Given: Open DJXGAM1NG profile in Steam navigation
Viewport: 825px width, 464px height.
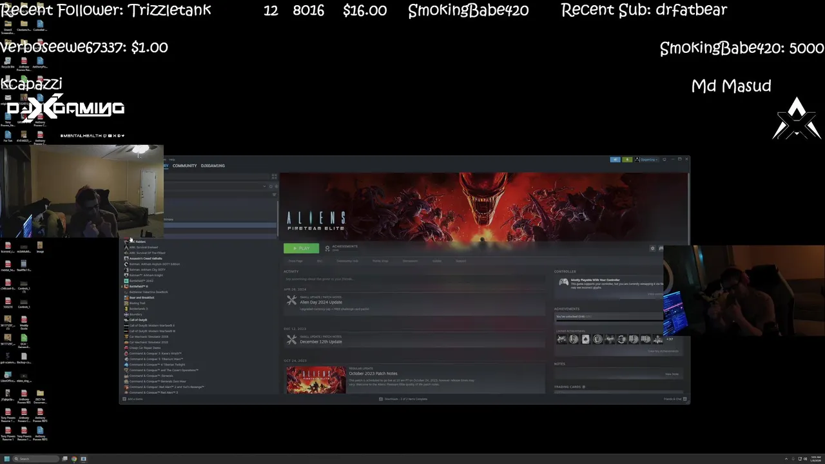Looking at the screenshot, I should [x=213, y=166].
